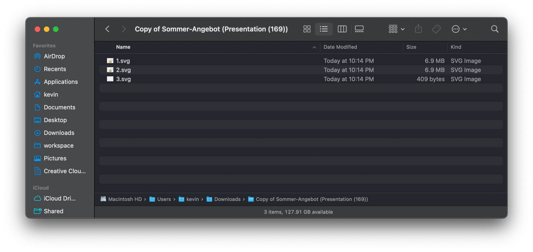Image resolution: width=533 pixels, height=252 pixels.
Task: Click the Shared folder icon
Action: [x=37, y=211]
